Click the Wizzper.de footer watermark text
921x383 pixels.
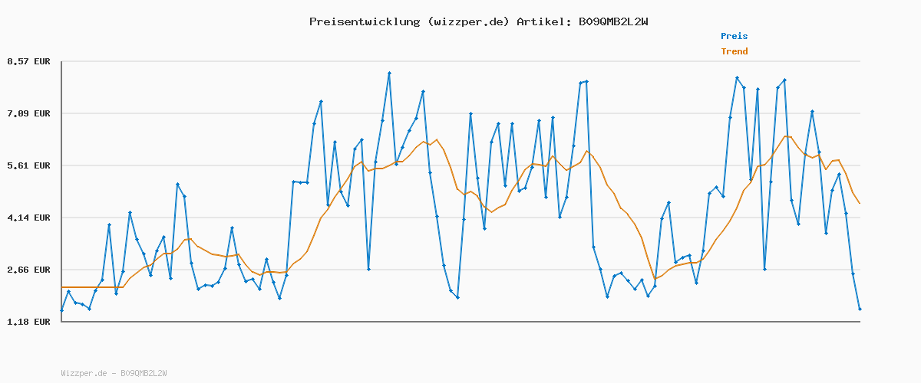(114, 373)
